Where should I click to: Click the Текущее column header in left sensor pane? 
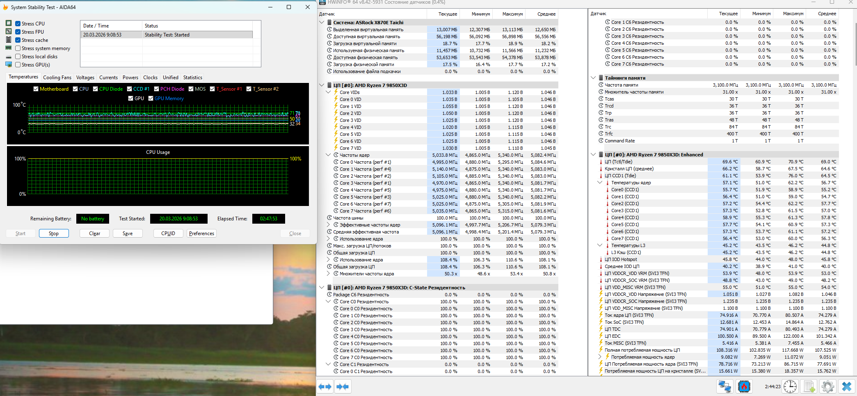(443, 14)
